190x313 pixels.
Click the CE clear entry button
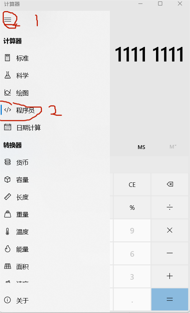click(132, 185)
